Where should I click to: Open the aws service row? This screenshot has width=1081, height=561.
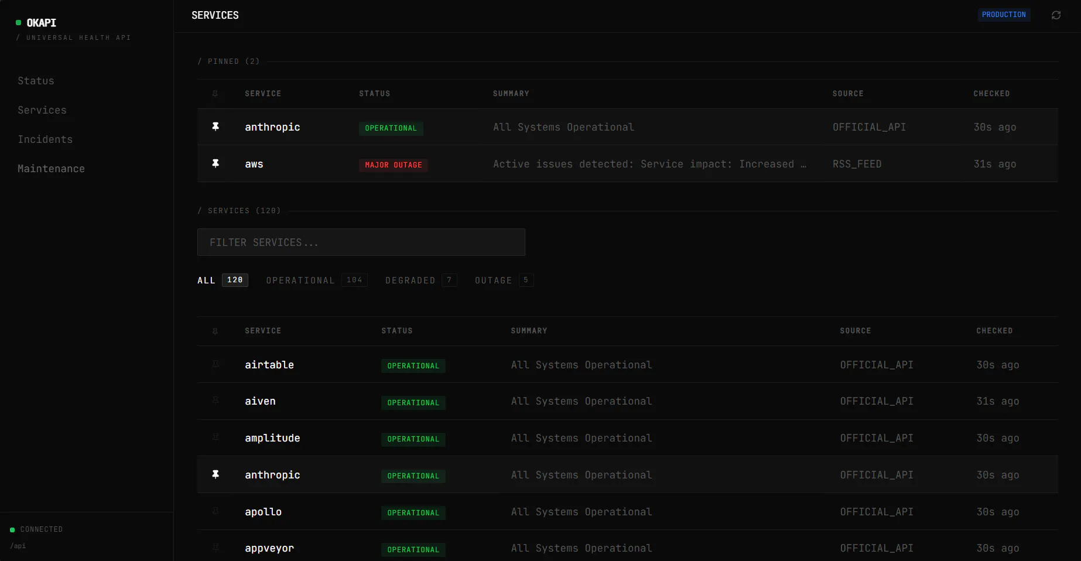click(628, 164)
